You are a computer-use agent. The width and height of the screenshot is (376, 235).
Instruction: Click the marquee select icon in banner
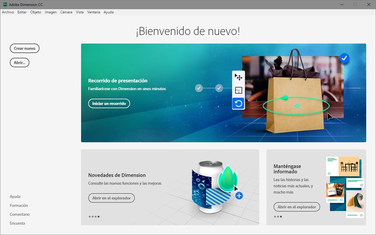coord(238,90)
